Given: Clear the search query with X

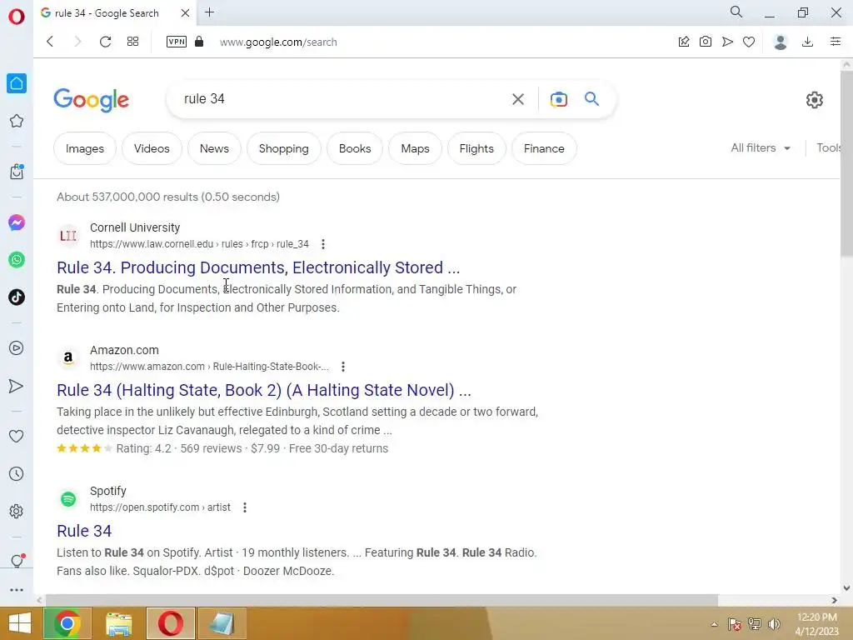Looking at the screenshot, I should (518, 99).
